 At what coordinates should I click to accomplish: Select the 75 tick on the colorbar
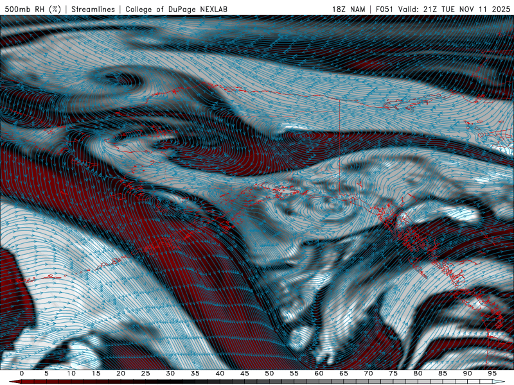click(393, 373)
